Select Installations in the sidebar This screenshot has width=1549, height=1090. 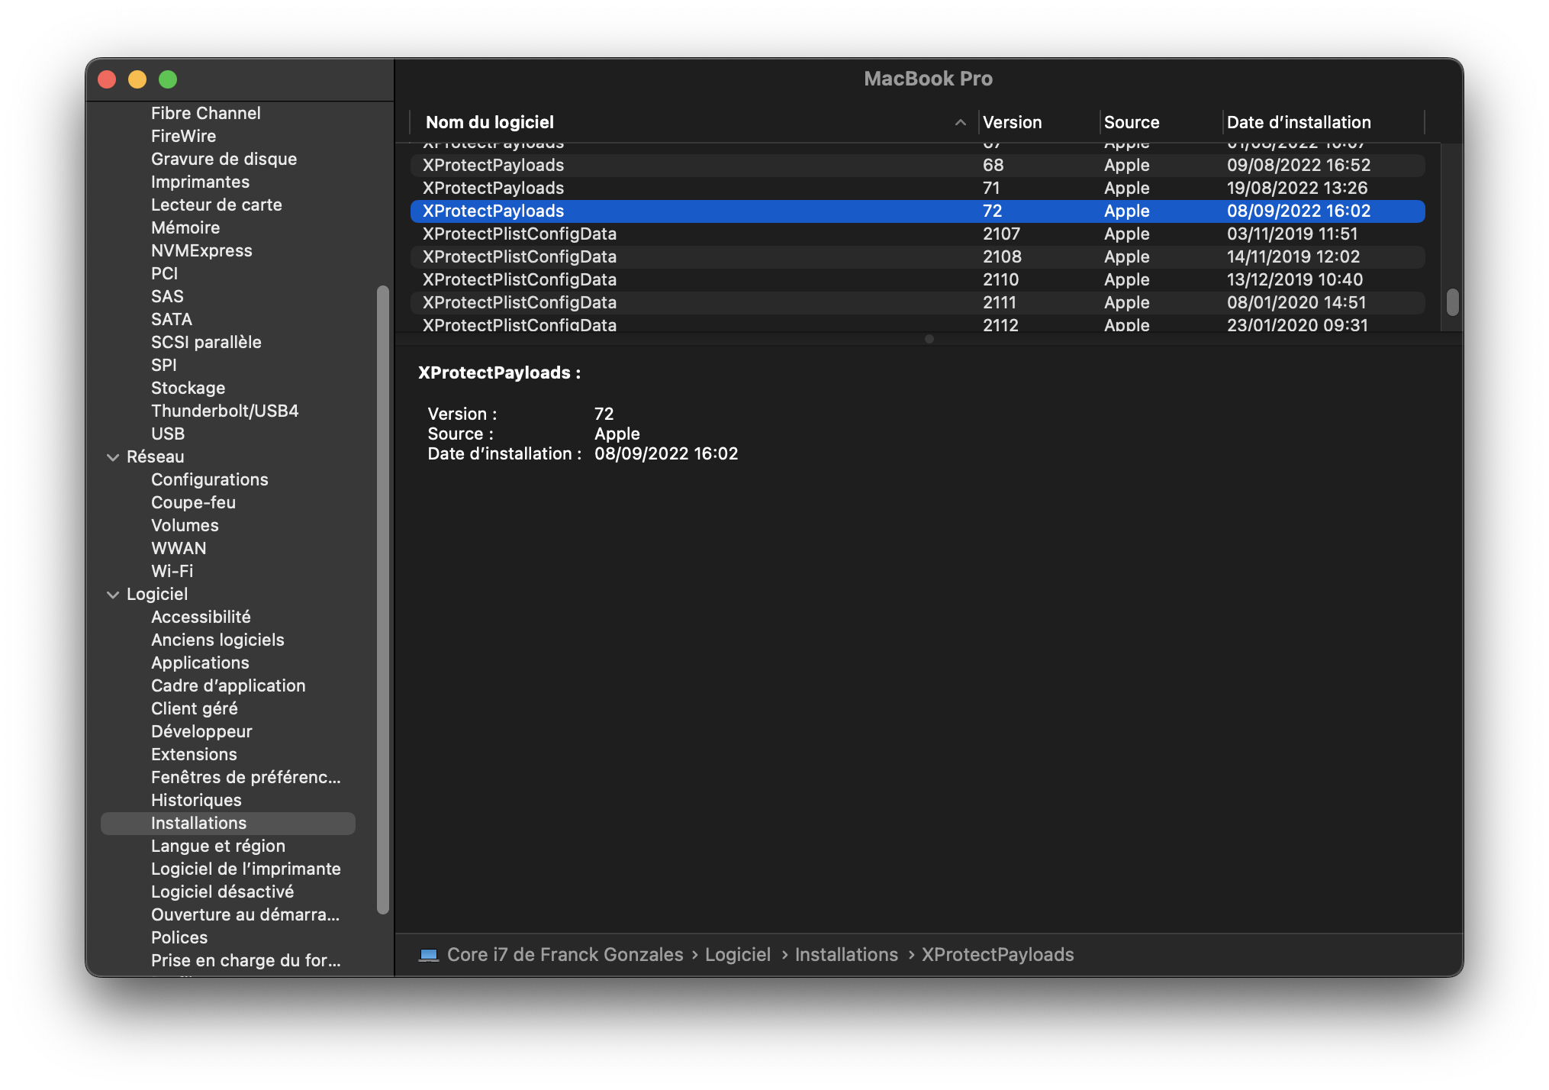click(198, 823)
